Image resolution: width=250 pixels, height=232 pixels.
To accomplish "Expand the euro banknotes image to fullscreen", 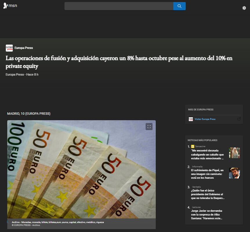I will (149, 127).
